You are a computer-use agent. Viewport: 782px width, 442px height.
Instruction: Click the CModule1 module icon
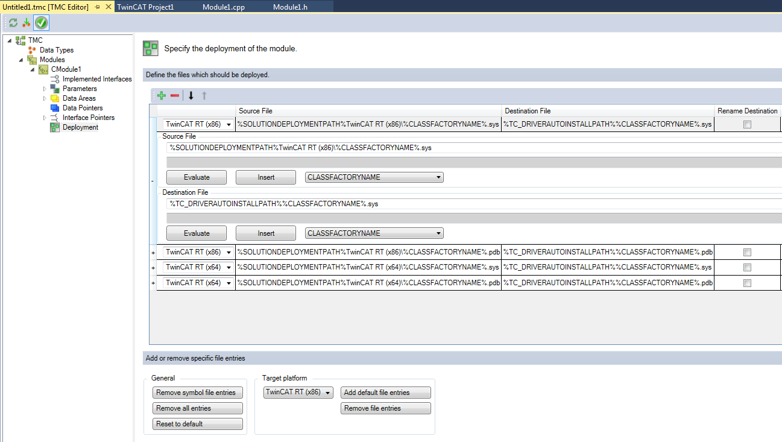point(43,69)
